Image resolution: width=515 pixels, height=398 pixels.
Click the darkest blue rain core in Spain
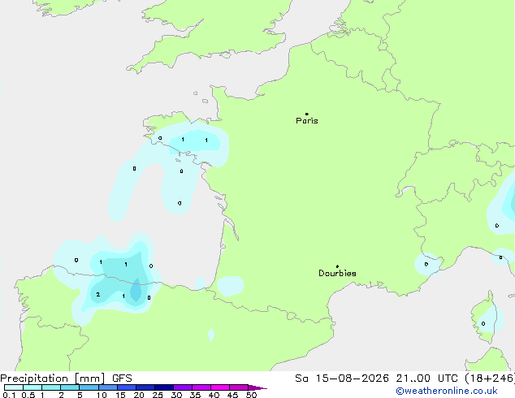pyautogui.click(x=136, y=290)
